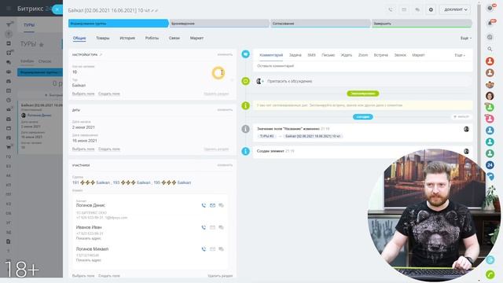Email Логинов Михаил using the envelope icon
The width and height of the screenshot is (503, 283).
(212, 249)
